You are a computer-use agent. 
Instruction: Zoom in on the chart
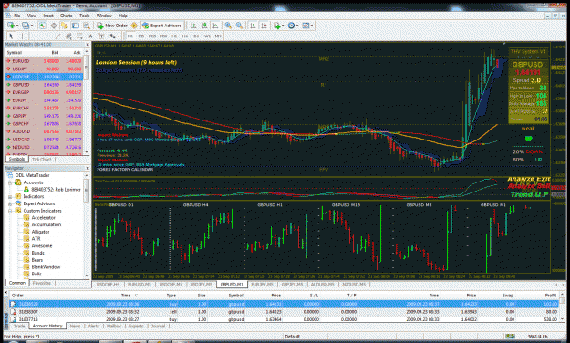coord(228,26)
